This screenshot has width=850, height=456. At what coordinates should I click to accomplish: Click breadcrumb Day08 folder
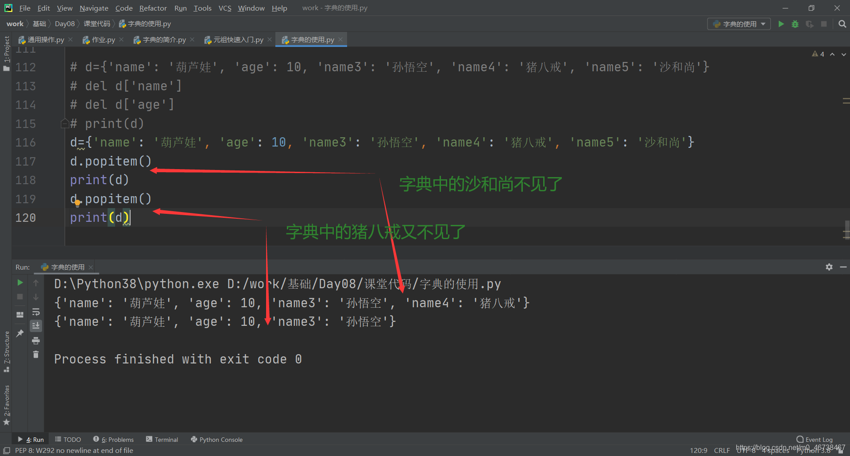(x=65, y=24)
